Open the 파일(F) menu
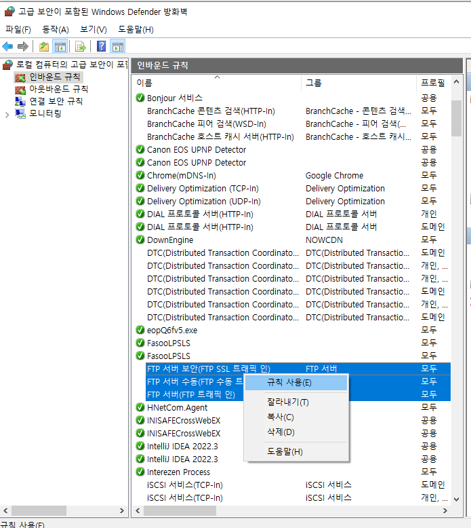Viewport: 471px width, 528px height. [x=18, y=30]
